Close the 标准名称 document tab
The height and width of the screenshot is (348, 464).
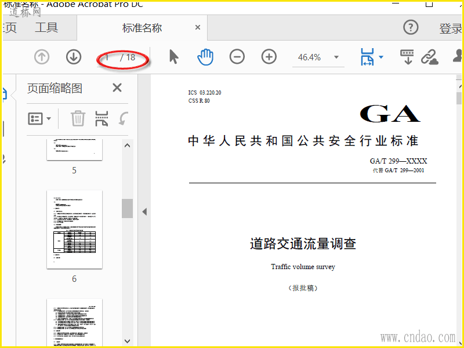pyautogui.click(x=198, y=27)
